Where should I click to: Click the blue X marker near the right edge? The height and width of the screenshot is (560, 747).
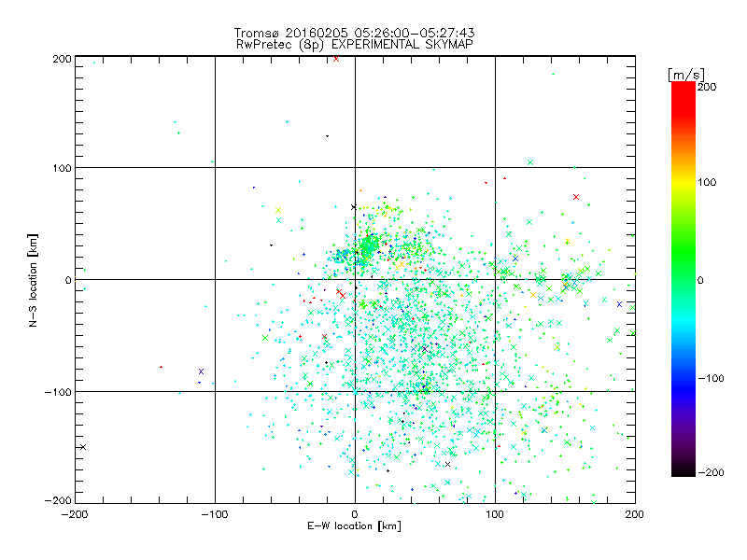tap(619, 304)
